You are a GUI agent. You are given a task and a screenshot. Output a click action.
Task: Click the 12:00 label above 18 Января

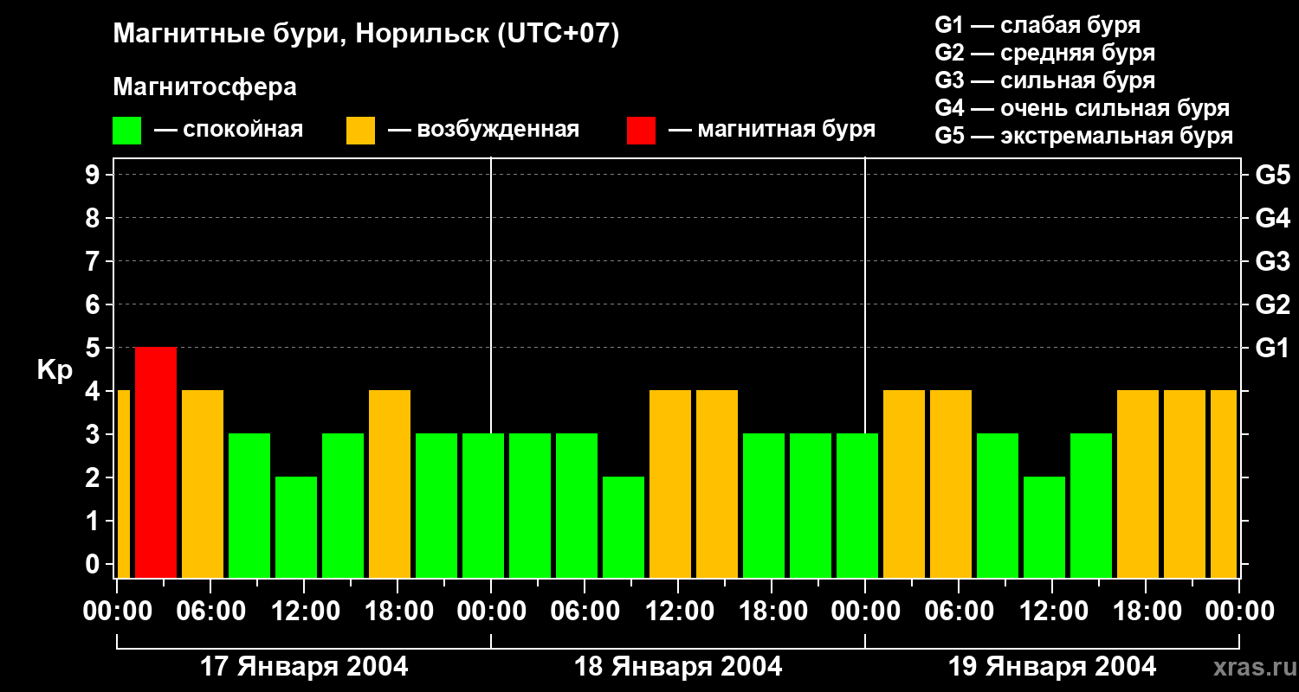[x=678, y=612]
